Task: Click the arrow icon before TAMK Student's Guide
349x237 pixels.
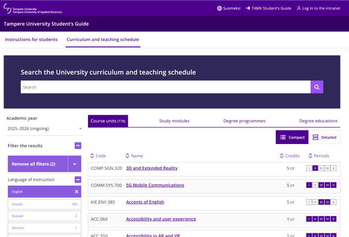Action: [x=248, y=8]
